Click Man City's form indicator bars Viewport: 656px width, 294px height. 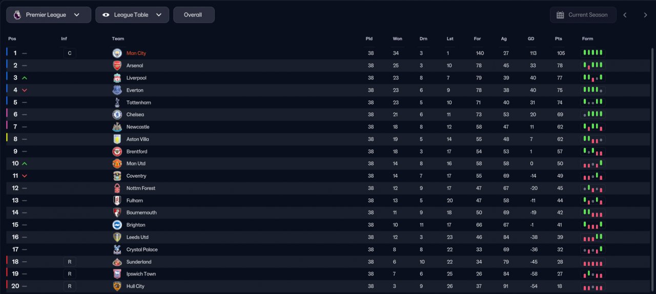coord(592,53)
